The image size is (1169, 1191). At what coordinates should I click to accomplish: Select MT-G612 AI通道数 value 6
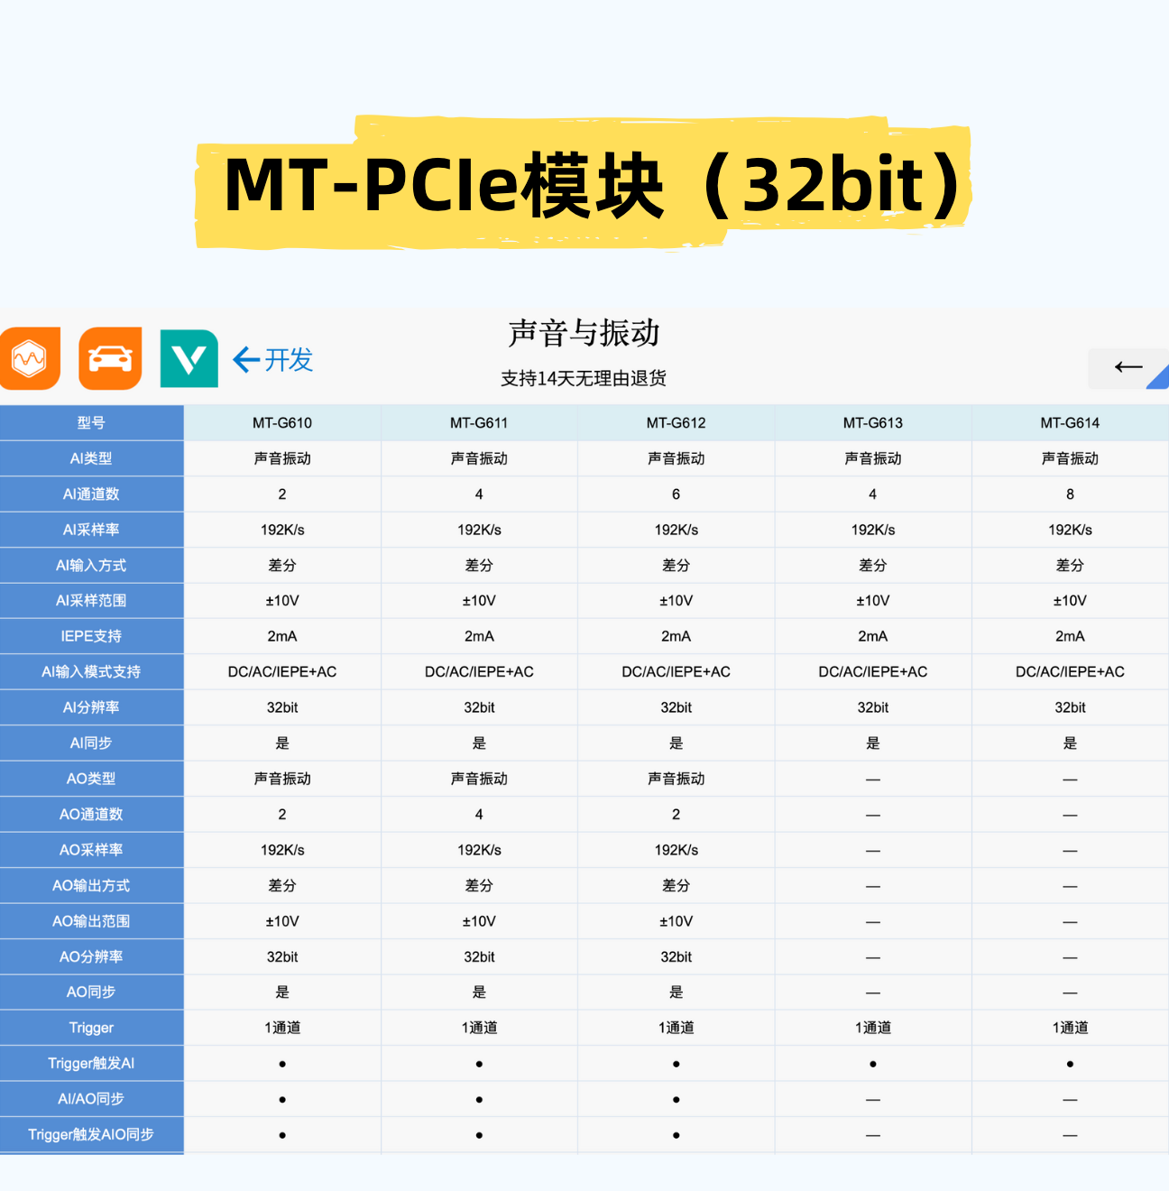coord(676,494)
